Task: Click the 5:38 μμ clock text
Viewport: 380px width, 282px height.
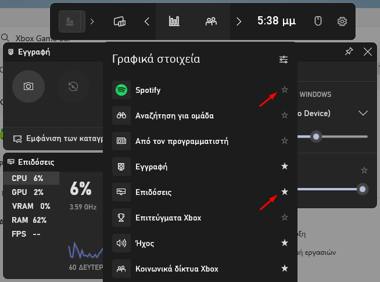Action: pyautogui.click(x=277, y=21)
